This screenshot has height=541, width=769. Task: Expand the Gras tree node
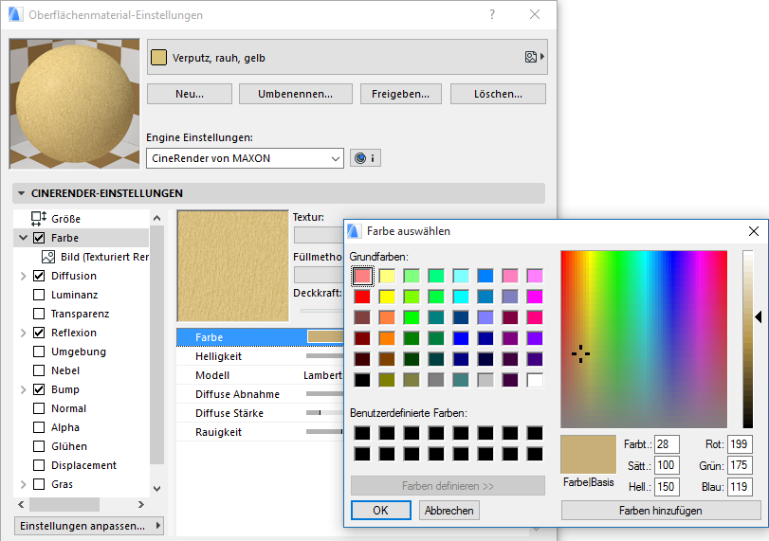pos(23,484)
